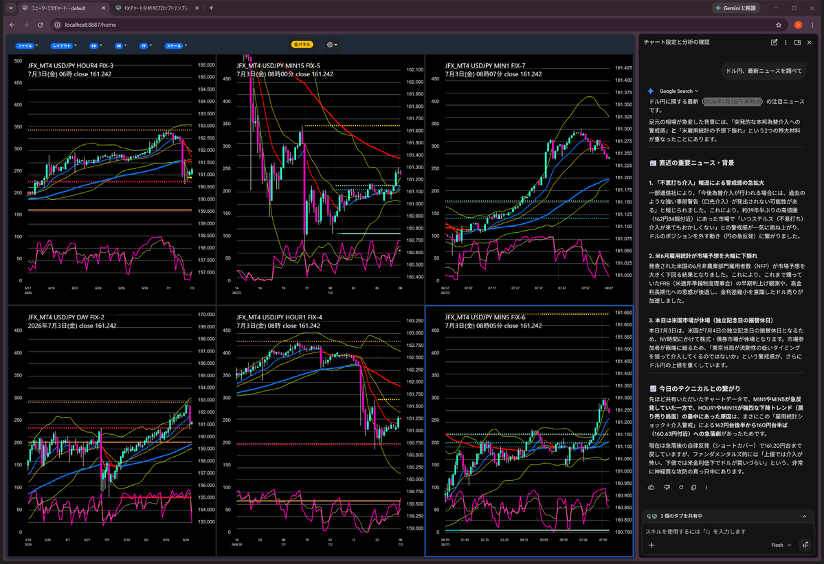824x564 pixels.
Task: Click the ドル円、最新ニュースを調べて message bubble
Action: [764, 71]
